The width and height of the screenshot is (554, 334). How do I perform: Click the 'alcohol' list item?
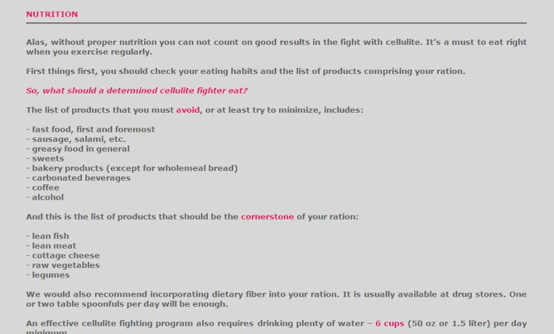pos(45,197)
